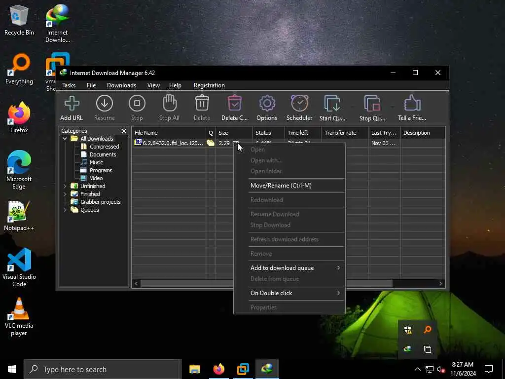The width and height of the screenshot is (505, 379).
Task: Select Video category
Action: point(96,178)
